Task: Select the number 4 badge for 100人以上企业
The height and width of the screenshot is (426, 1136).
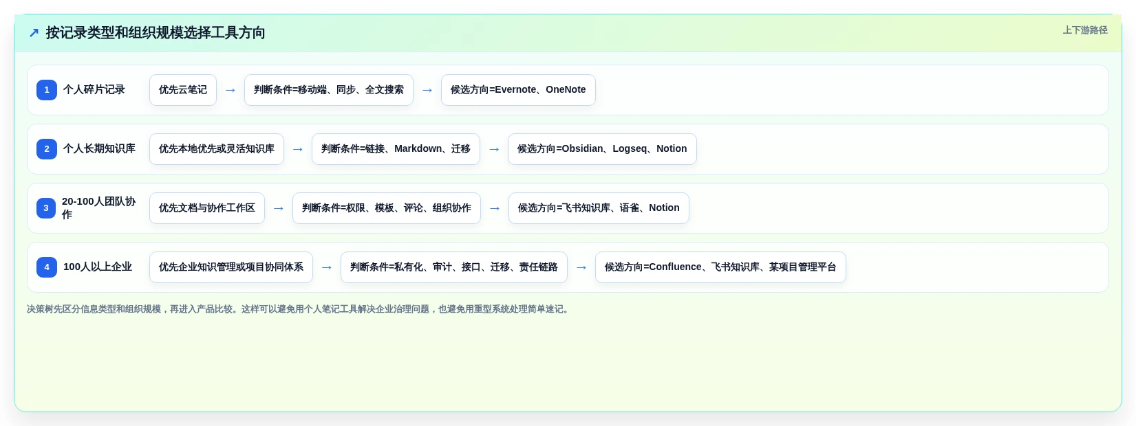Action: [47, 267]
